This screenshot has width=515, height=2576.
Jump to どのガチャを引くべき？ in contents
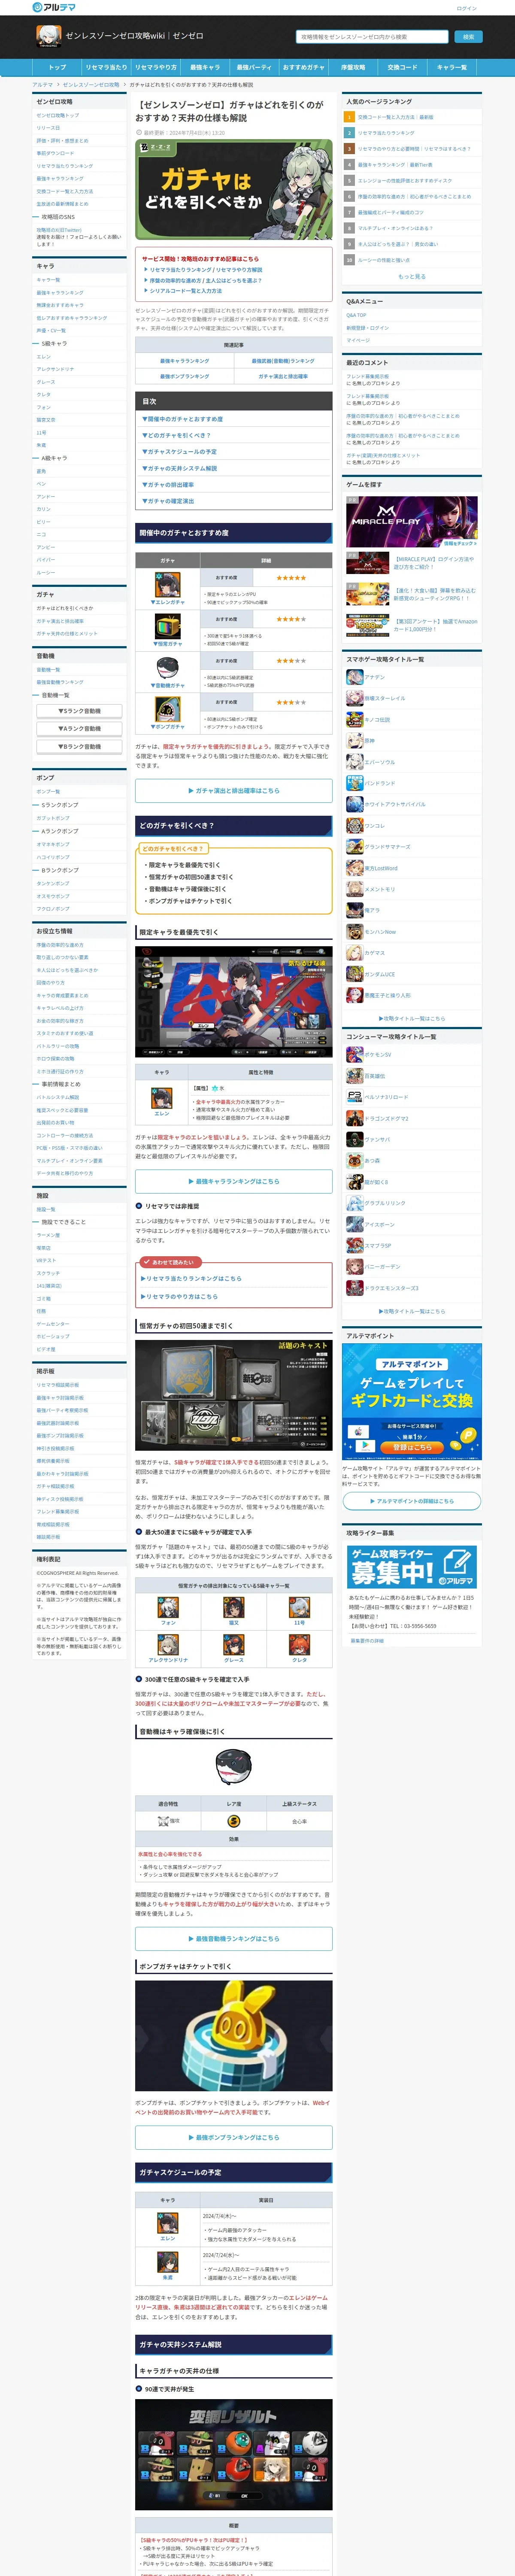point(177,435)
